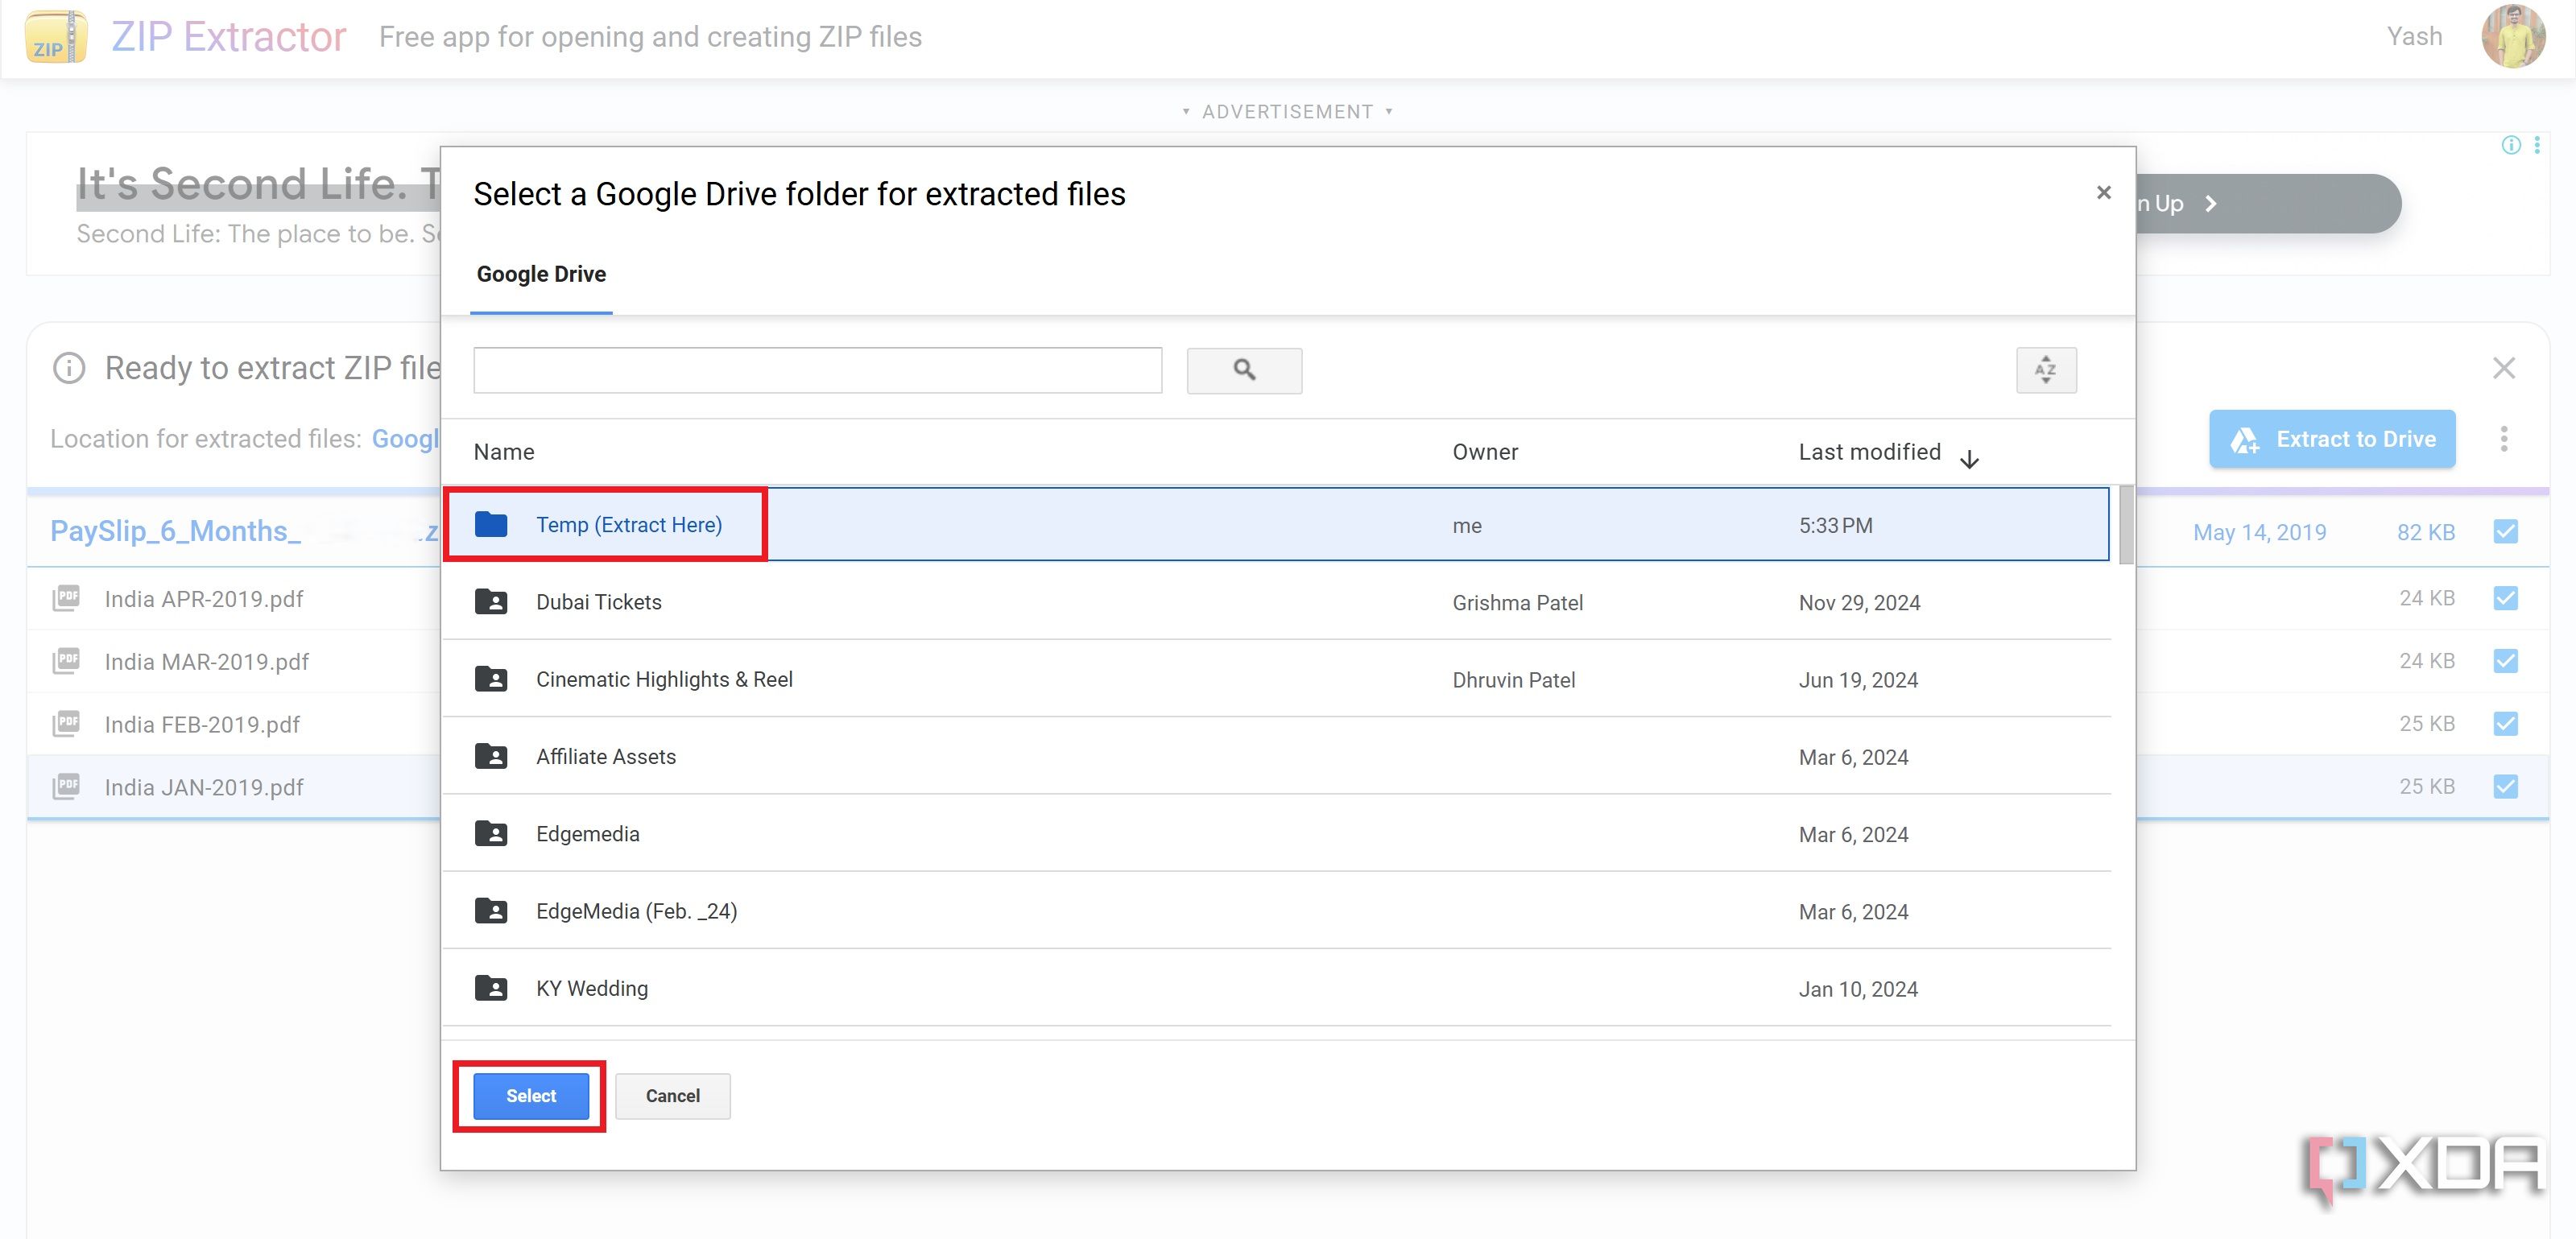The image size is (2576, 1239).
Task: Select the Dubai Tickets folder name
Action: click(x=598, y=602)
